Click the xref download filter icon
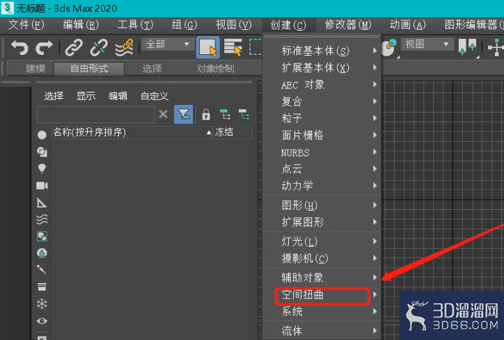The height and width of the screenshot is (340, 504). point(42,253)
